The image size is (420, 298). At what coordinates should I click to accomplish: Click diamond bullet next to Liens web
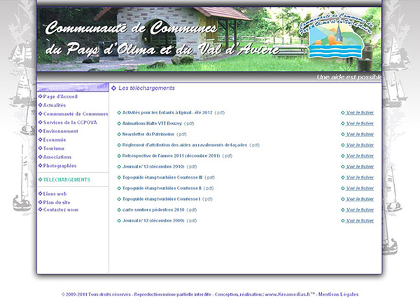point(40,194)
